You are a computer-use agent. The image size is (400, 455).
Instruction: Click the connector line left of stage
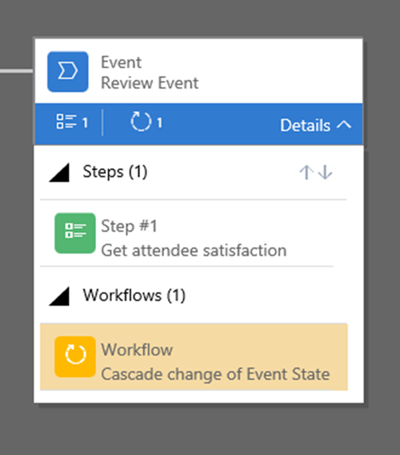pos(16,70)
